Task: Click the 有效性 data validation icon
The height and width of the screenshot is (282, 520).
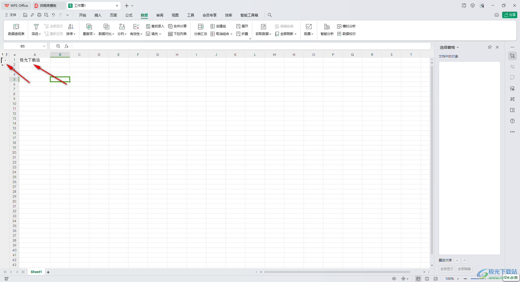Action: pyautogui.click(x=136, y=27)
